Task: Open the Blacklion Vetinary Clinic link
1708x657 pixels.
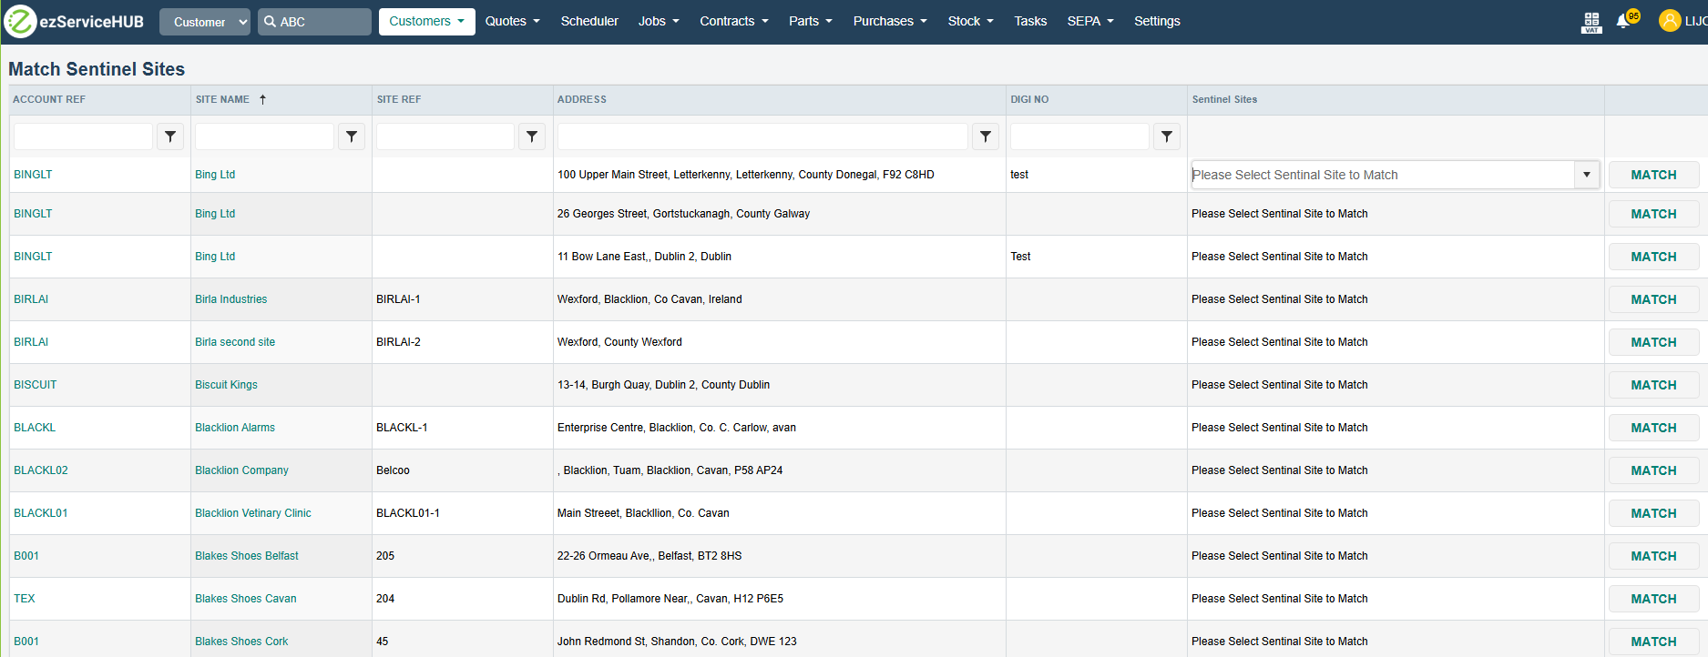Action: pos(253,513)
